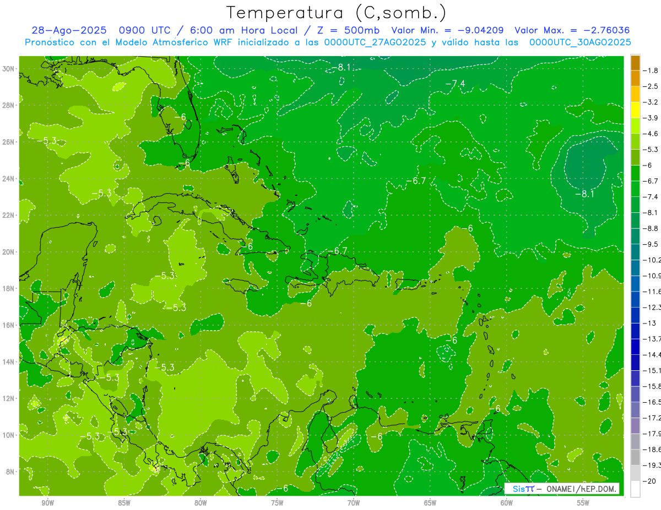Click the 8N latitude axis label

pos(10,471)
